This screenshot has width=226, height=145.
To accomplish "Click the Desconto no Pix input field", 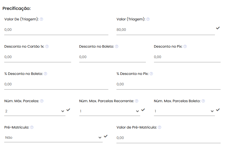I will [187, 57].
